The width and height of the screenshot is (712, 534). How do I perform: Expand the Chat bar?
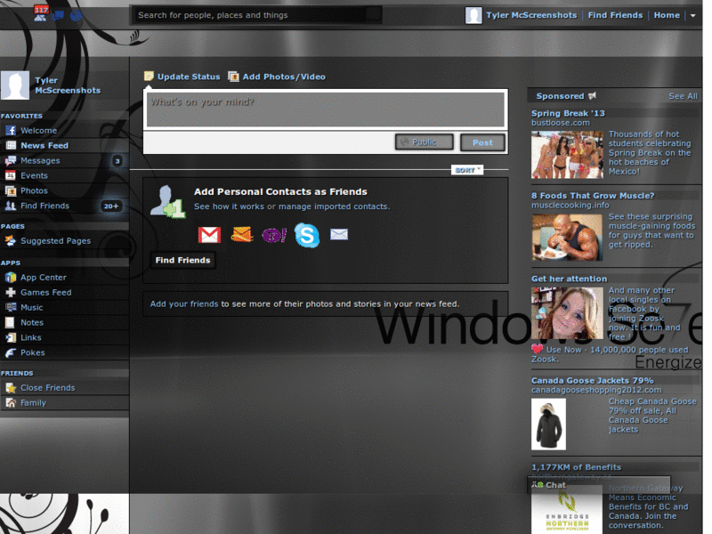click(598, 485)
